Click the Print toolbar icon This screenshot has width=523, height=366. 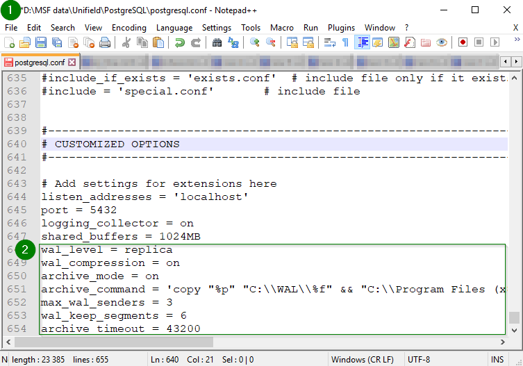coord(105,42)
